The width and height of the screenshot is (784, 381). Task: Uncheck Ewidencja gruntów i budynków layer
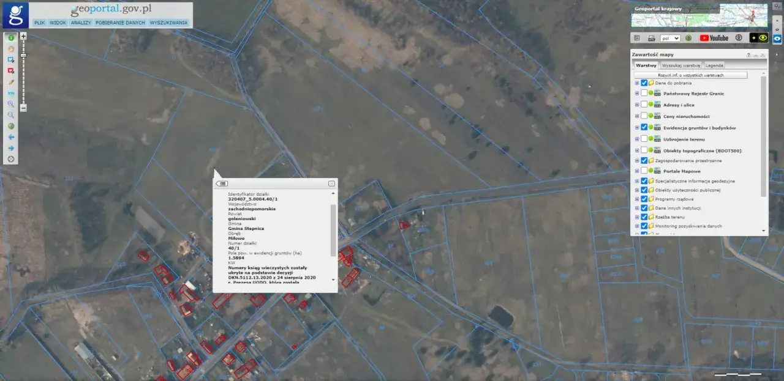click(644, 127)
